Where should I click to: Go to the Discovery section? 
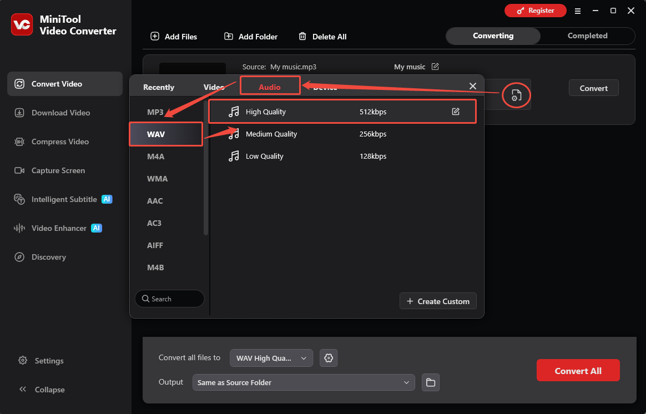click(65, 256)
